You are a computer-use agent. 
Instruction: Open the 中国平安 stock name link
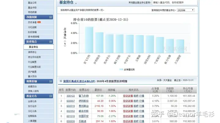[x=84, y=116]
